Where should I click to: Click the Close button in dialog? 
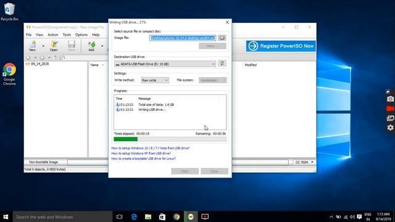(214, 171)
